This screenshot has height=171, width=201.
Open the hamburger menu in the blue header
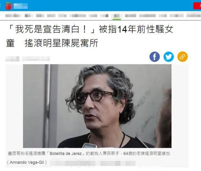coord(0,5)
